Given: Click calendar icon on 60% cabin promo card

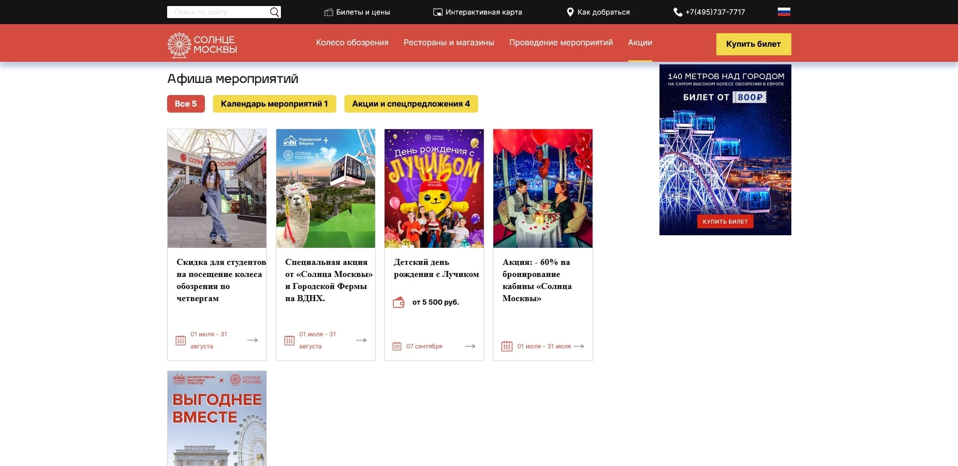Looking at the screenshot, I should 507,346.
